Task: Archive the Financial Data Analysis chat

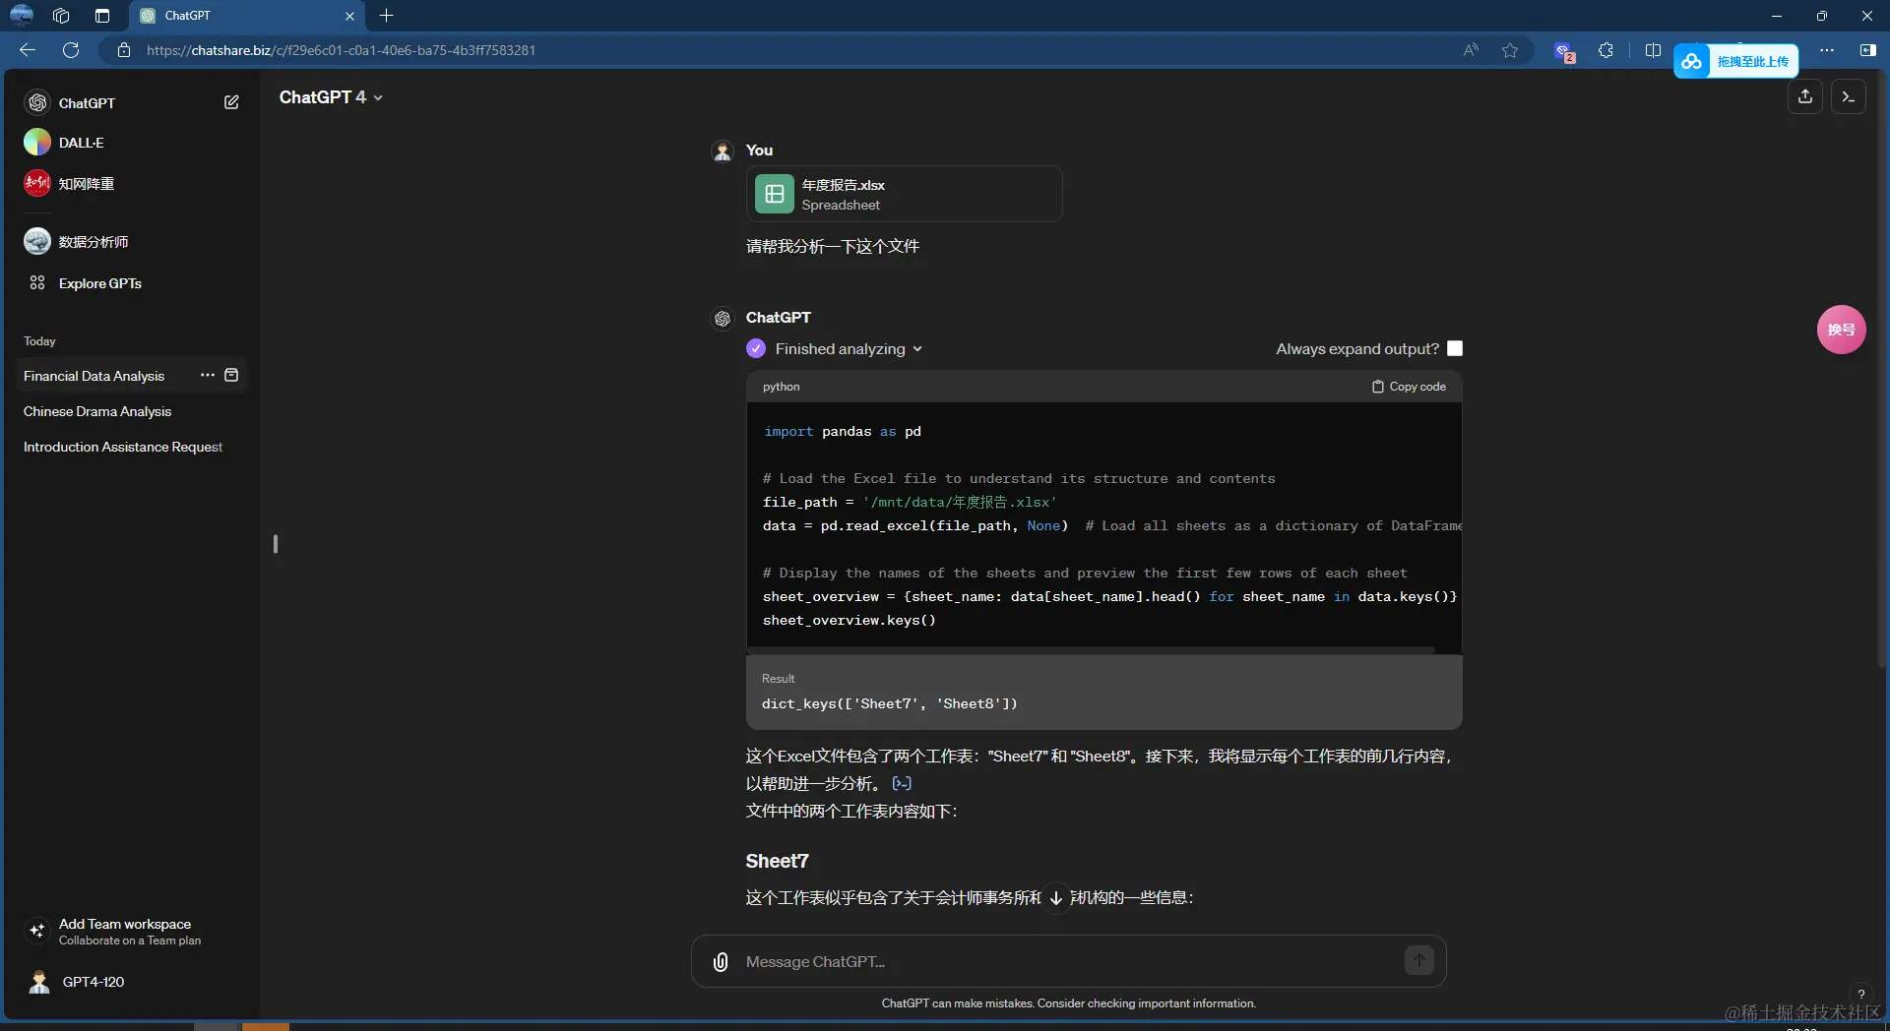Action: pos(231,375)
